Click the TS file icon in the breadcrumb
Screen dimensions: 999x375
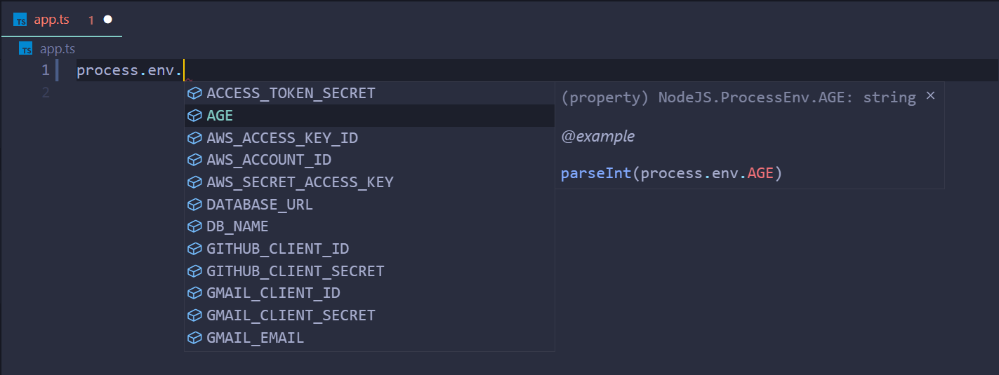26,49
